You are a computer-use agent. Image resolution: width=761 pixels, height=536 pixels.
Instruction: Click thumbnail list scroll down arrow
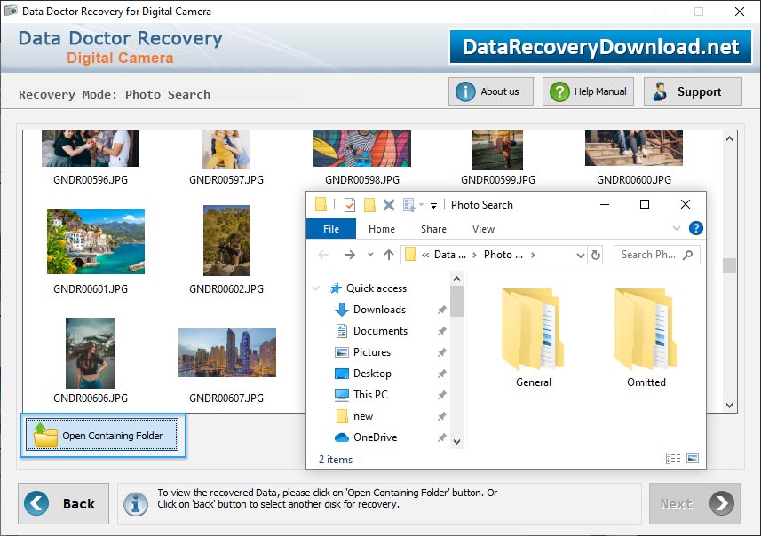tap(729, 405)
